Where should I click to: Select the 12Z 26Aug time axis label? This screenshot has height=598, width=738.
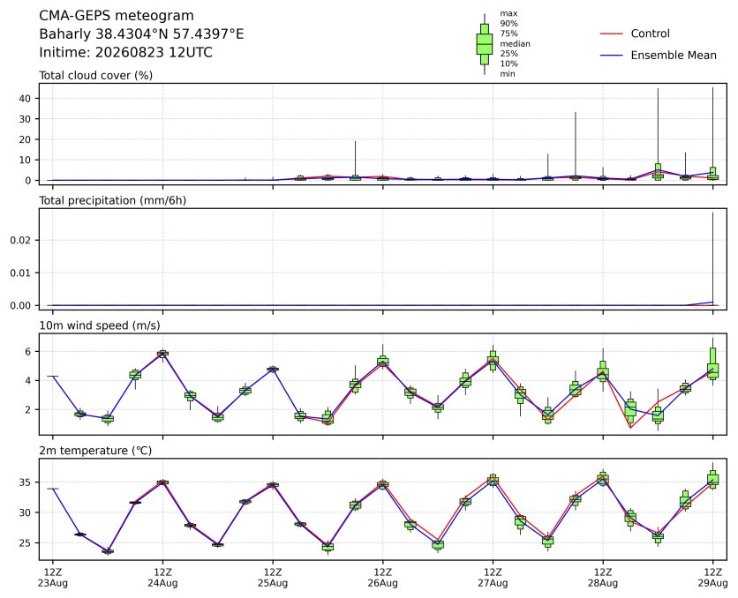point(382,578)
